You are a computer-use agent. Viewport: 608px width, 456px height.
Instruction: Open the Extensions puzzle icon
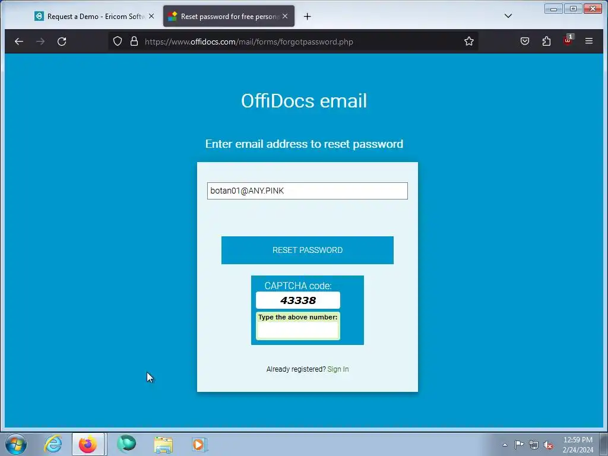tap(546, 41)
